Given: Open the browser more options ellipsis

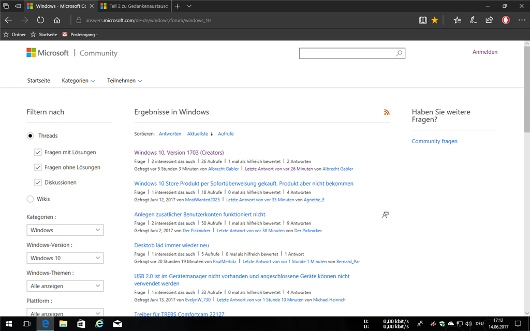Looking at the screenshot, I should 522,20.
